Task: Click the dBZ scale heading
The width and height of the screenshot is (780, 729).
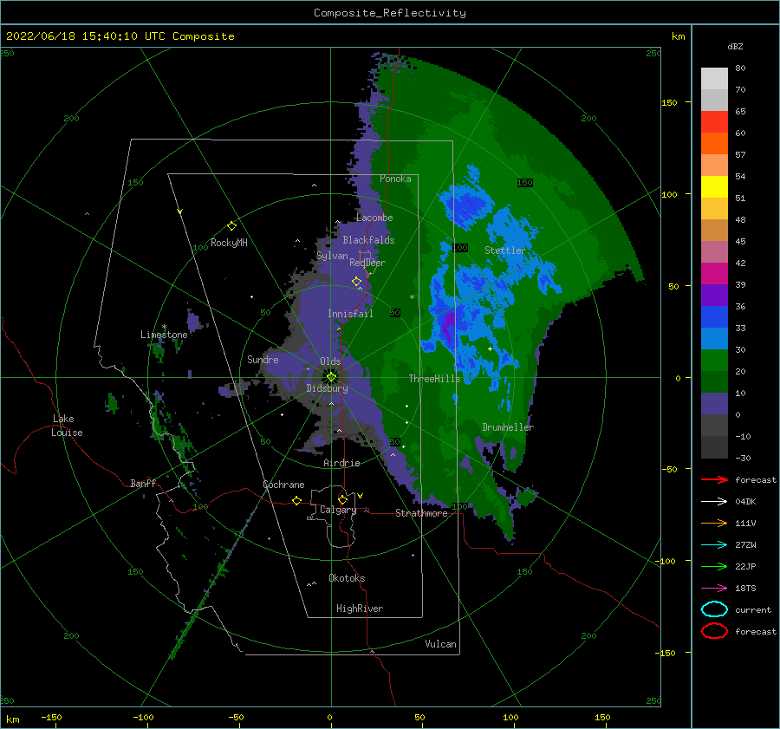Action: point(735,46)
